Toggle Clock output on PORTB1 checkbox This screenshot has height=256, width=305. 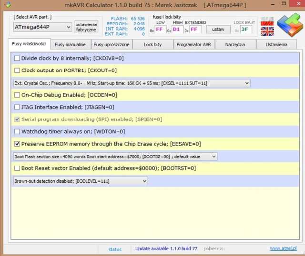(18, 70)
